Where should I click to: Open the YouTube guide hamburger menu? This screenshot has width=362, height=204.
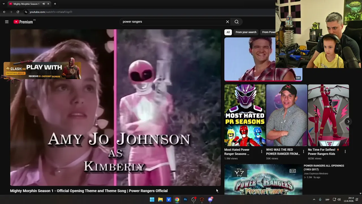click(x=7, y=22)
